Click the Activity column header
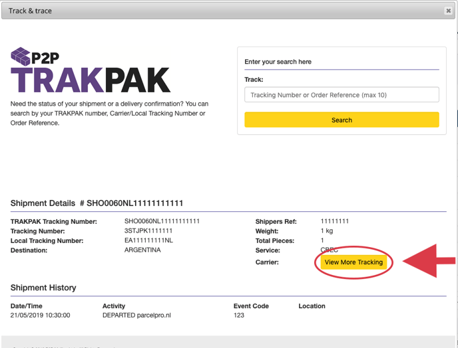The width and height of the screenshot is (458, 348). (x=114, y=306)
